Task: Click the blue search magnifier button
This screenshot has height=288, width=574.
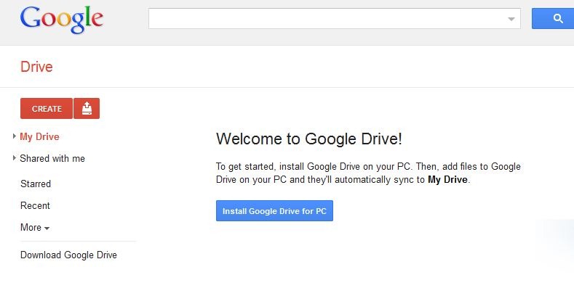Action: [553, 19]
